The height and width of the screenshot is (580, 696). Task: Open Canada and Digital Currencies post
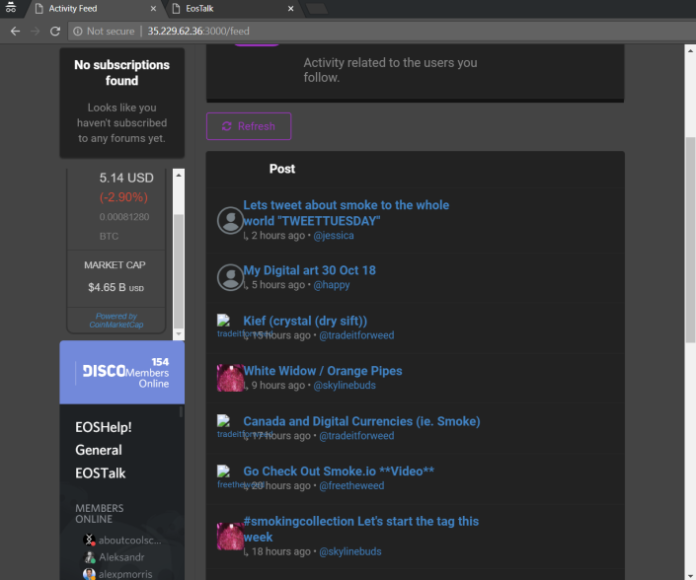click(361, 421)
